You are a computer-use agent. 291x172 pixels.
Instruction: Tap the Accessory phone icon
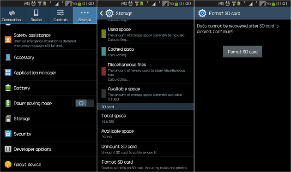coord(8,57)
